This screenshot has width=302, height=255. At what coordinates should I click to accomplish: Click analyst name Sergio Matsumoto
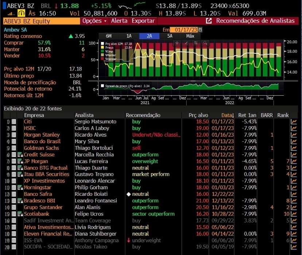(x=96, y=122)
